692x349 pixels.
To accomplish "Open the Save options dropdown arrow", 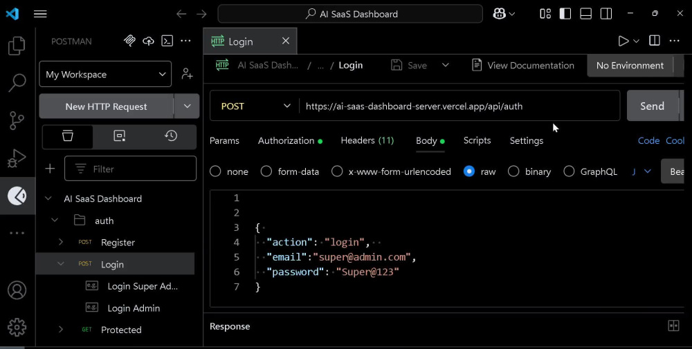I will coord(445,65).
